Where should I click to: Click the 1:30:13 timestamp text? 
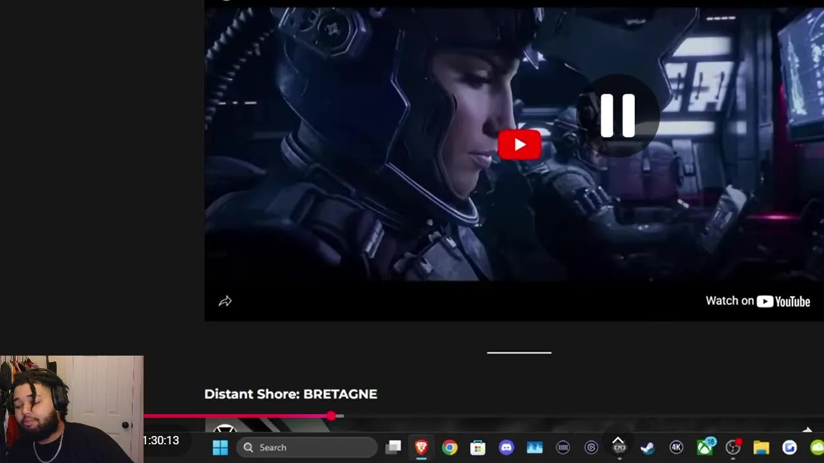point(161,440)
